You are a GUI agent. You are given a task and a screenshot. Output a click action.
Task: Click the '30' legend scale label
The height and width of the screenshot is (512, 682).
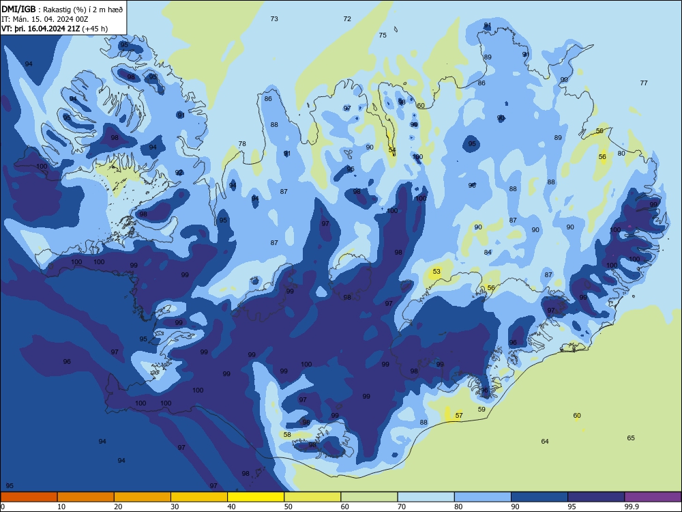tap(175, 507)
